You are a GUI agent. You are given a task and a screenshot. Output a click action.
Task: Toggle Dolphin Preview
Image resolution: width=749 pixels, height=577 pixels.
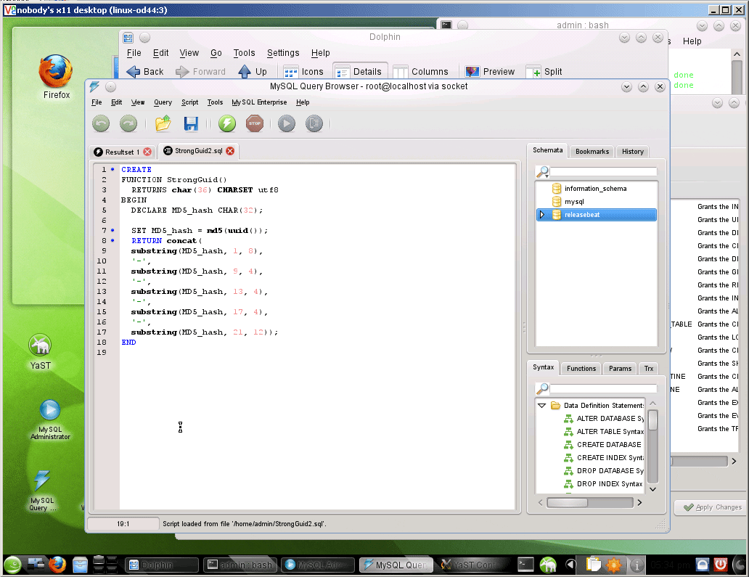(x=490, y=72)
